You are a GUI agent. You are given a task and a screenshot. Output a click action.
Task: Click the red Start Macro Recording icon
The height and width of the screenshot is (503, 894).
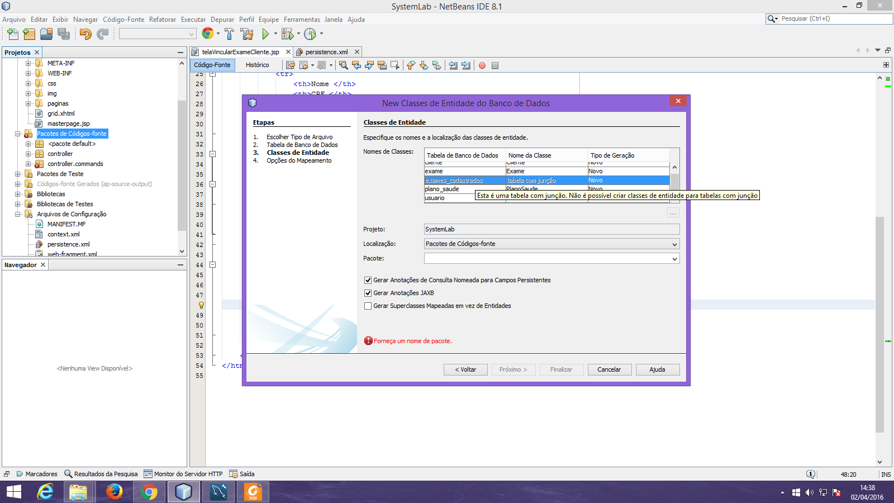pyautogui.click(x=482, y=65)
